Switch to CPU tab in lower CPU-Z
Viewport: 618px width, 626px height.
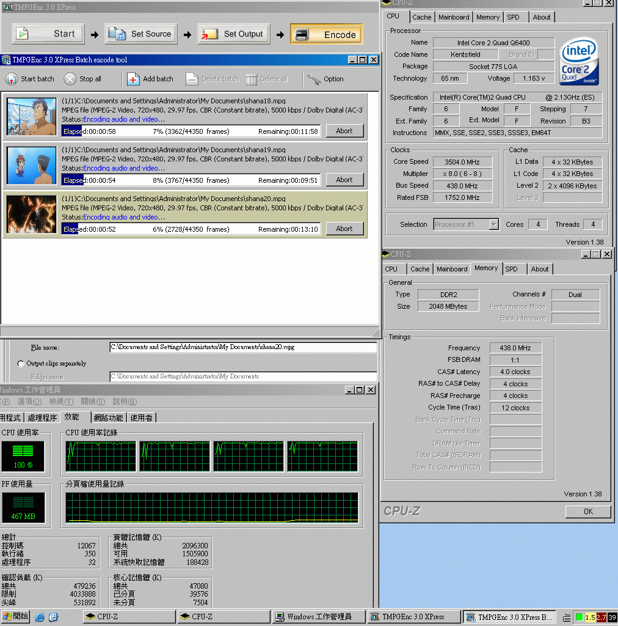(391, 269)
